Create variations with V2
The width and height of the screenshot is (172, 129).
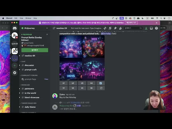pyautogui.click(x=73, y=88)
